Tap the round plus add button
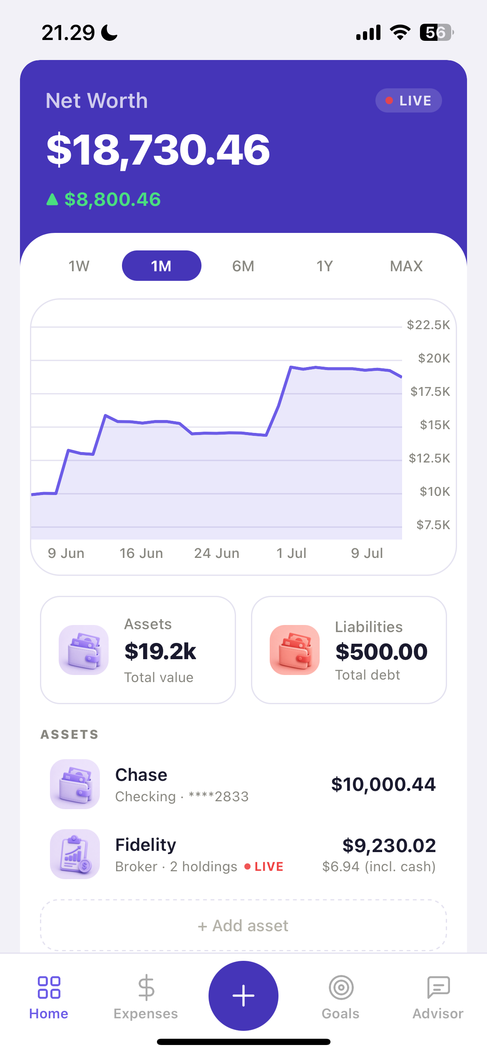 (x=243, y=995)
